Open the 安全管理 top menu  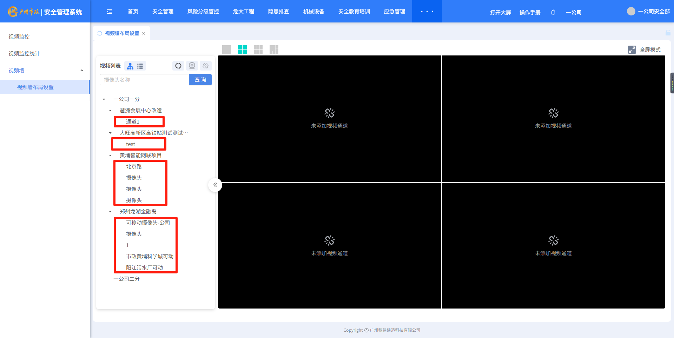163,12
